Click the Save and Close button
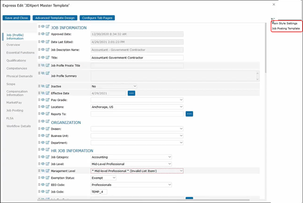 pyautogui.click(x=17, y=17)
